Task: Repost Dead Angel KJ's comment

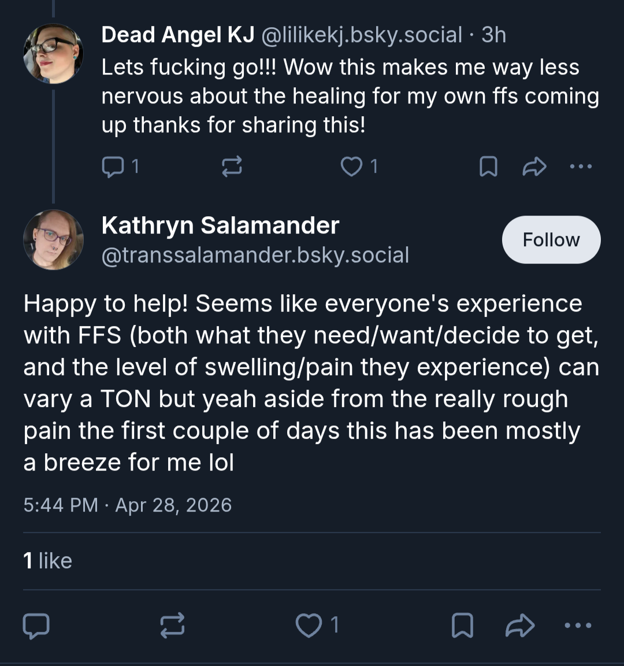Action: tap(232, 166)
